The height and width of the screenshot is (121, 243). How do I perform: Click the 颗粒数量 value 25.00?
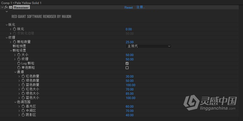pyautogui.click(x=130, y=42)
